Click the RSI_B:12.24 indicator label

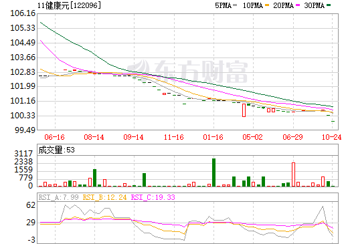pyautogui.click(x=105, y=197)
